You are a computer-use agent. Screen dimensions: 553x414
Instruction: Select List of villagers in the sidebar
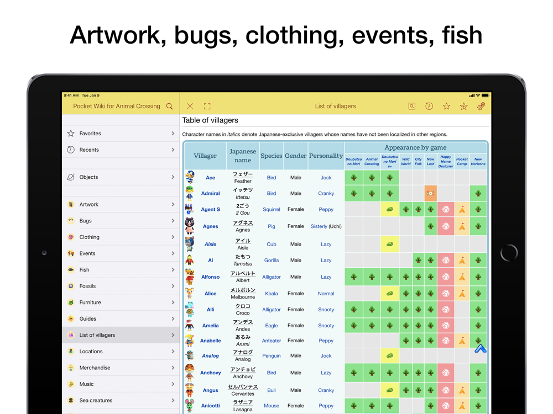[121, 335]
